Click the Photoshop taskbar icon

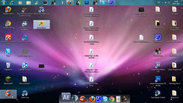[87, 3]
